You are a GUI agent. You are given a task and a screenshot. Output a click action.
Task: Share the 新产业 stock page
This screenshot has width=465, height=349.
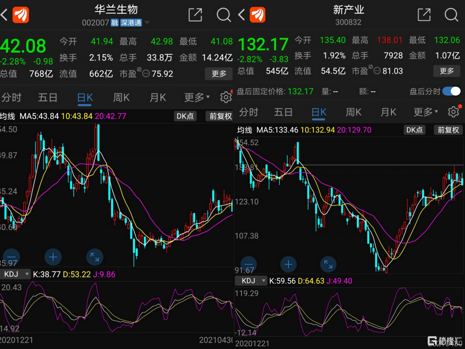424,15
